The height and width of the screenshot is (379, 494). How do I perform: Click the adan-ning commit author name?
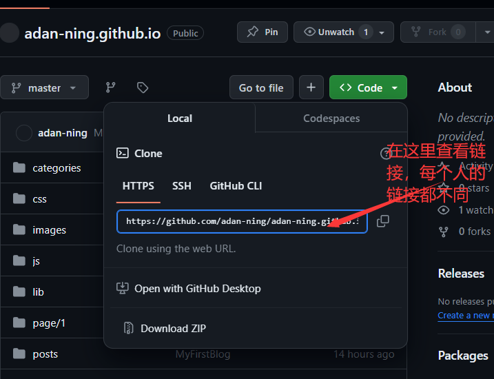[63, 133]
